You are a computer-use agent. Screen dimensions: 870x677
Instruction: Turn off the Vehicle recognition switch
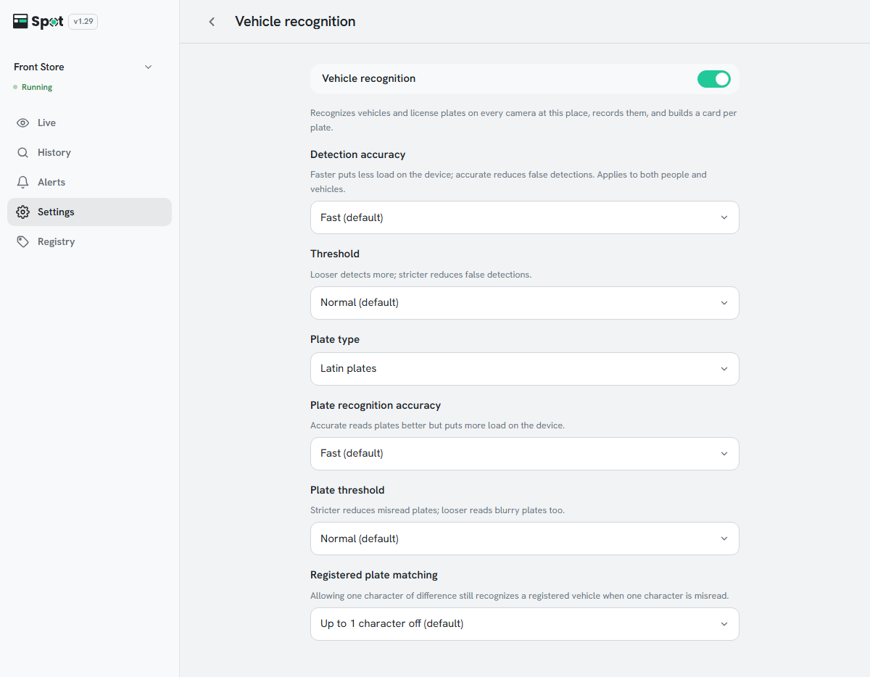[x=714, y=79]
